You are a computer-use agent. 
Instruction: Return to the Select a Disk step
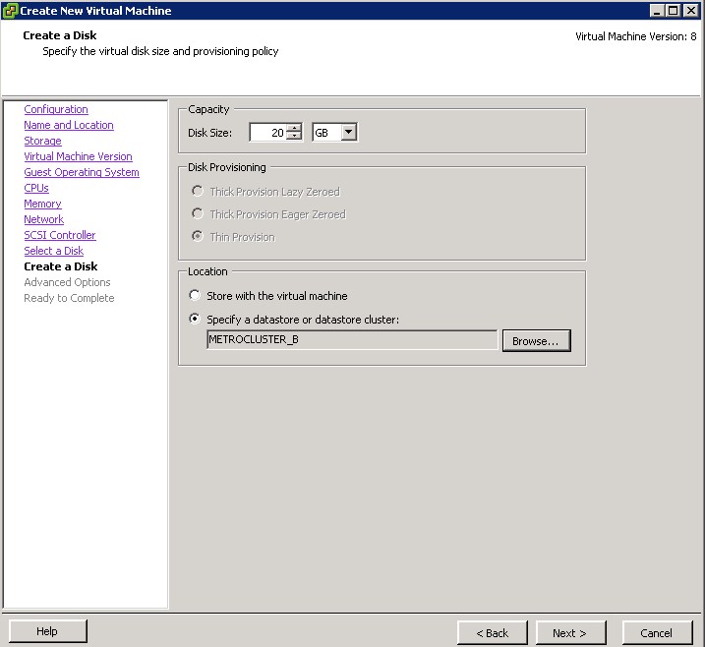[x=54, y=251]
